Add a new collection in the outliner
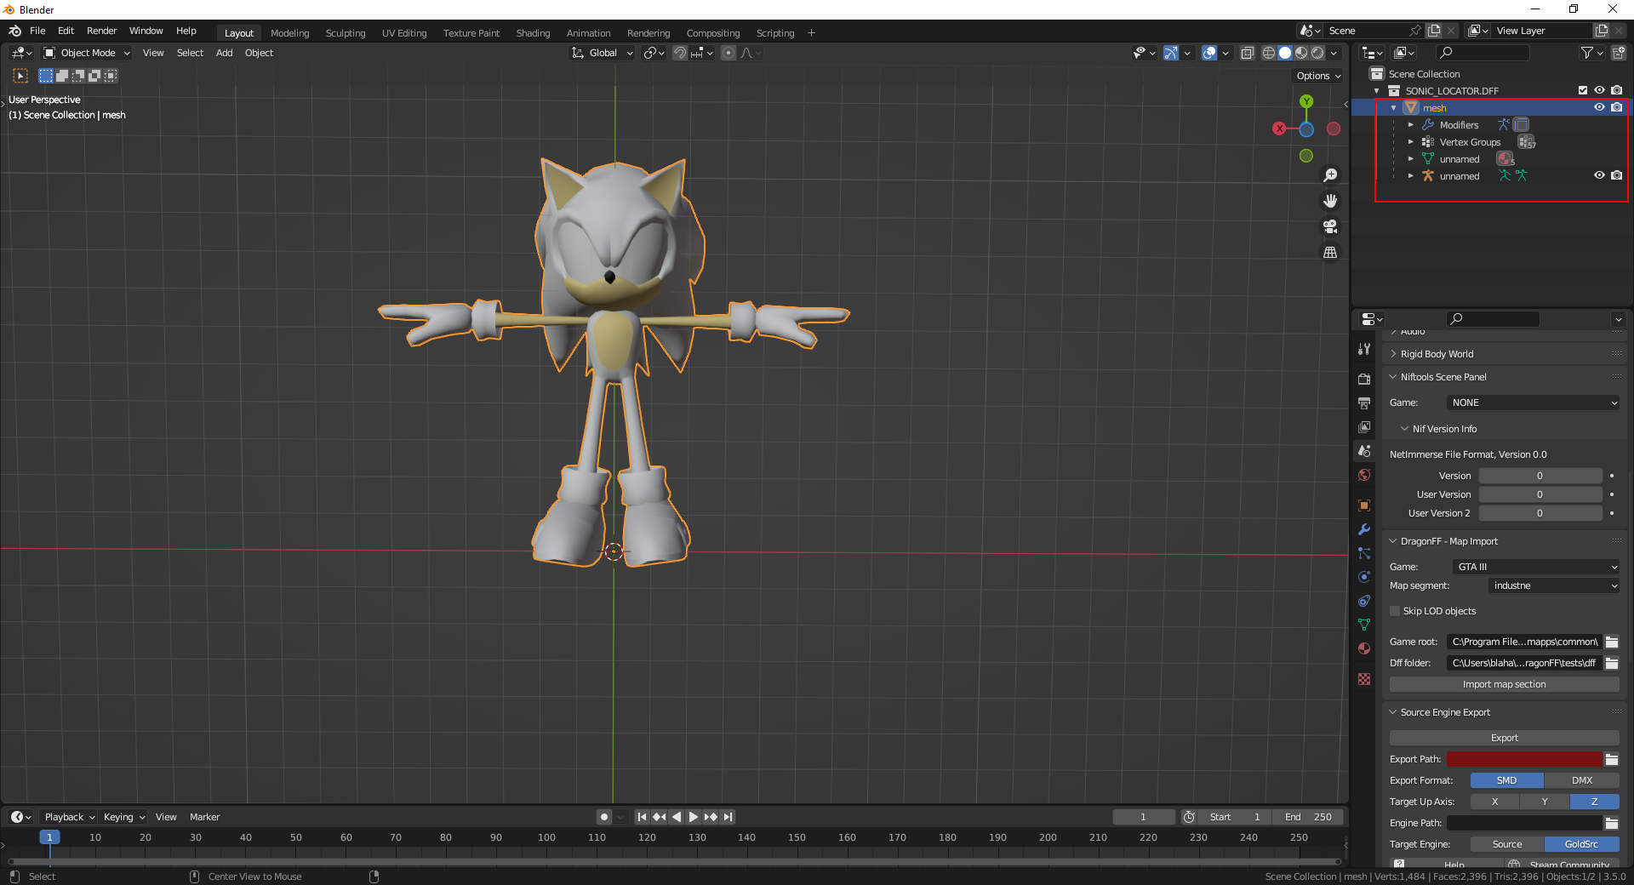Viewport: 1634px width, 885px height. point(1619,53)
